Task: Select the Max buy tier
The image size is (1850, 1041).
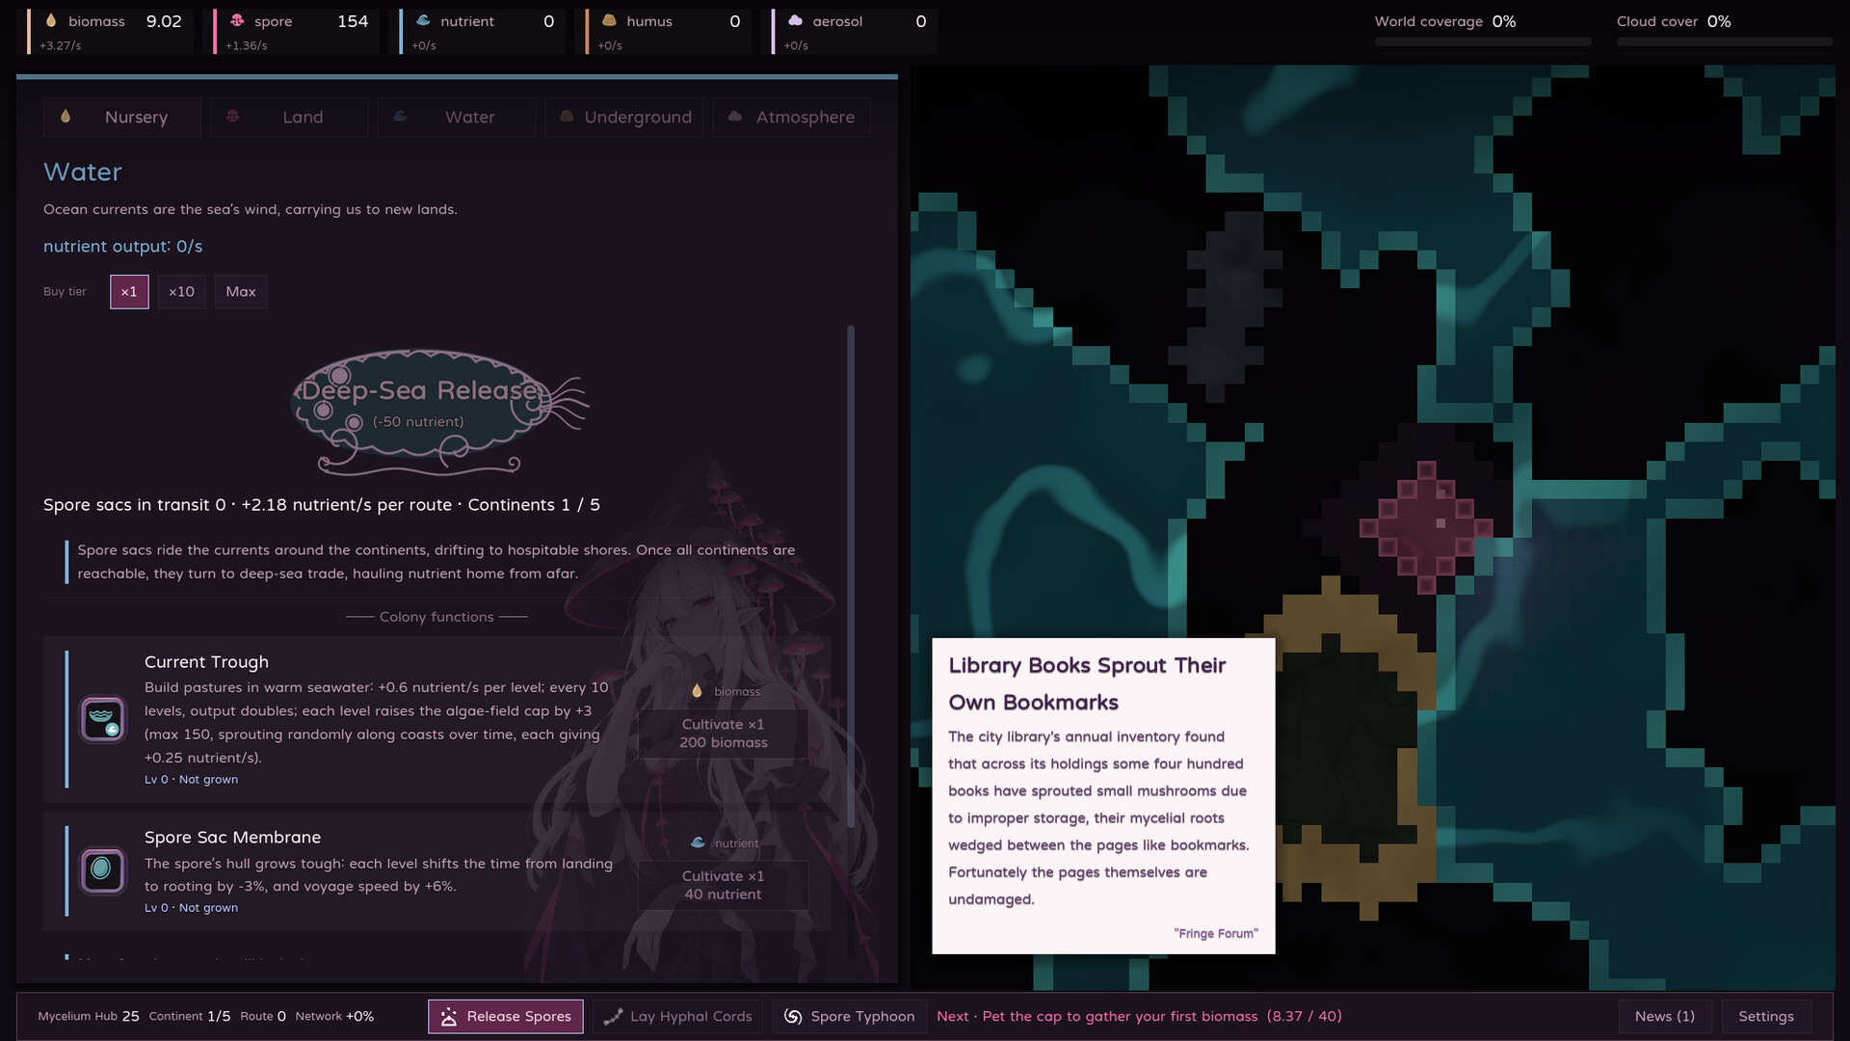Action: pyautogui.click(x=241, y=292)
